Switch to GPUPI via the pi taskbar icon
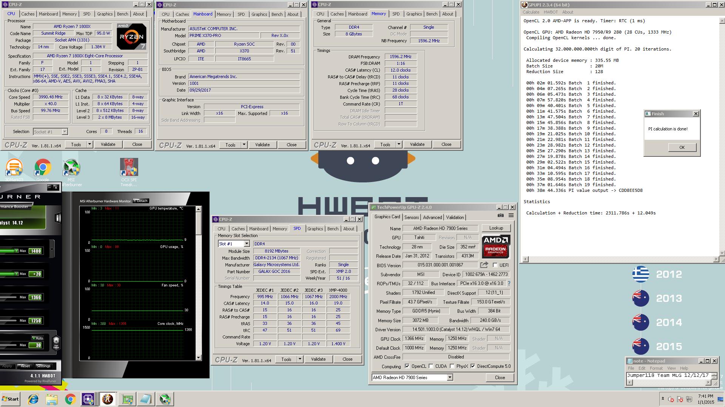 pos(107,399)
